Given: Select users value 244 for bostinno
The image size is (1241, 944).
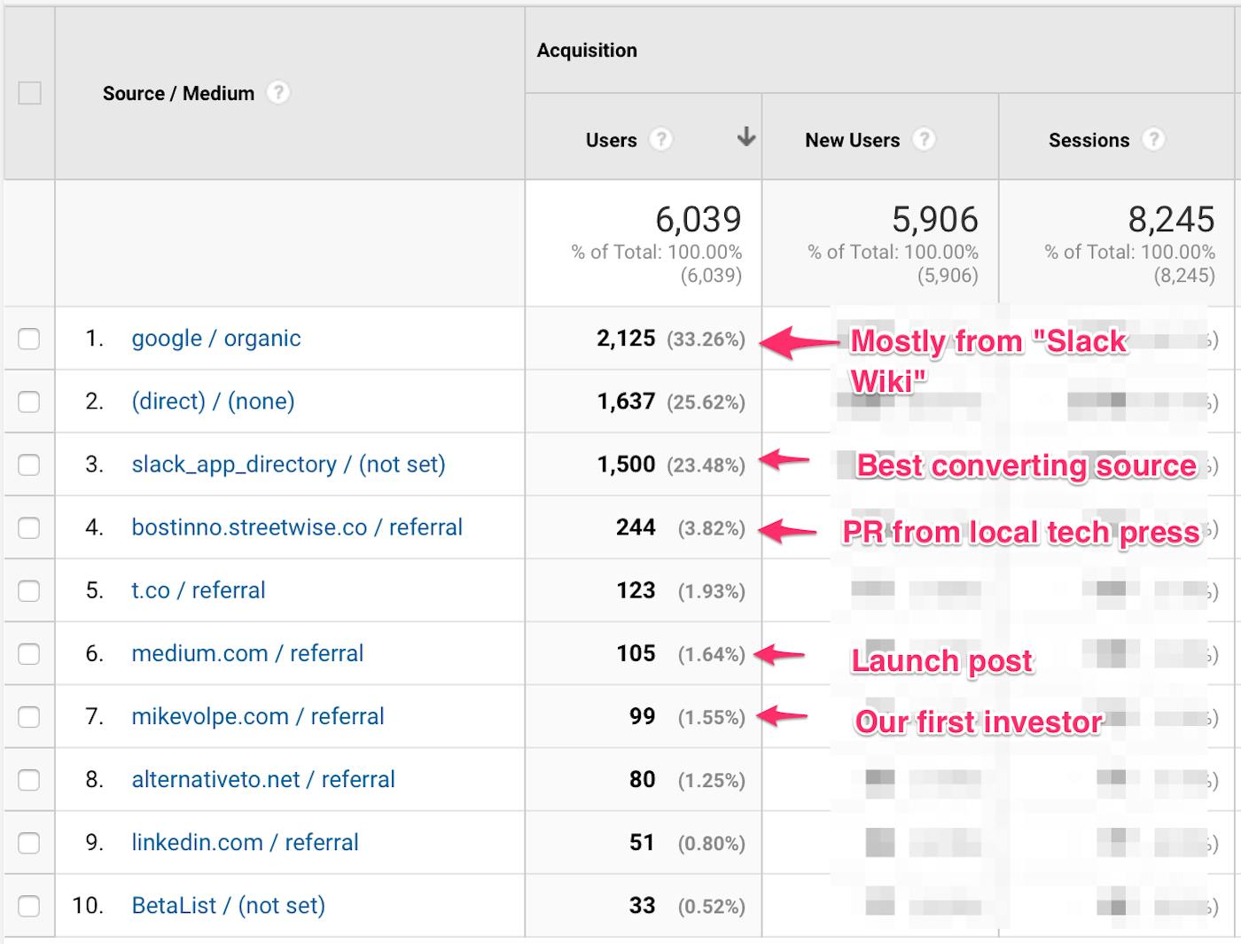Looking at the screenshot, I should point(636,527).
